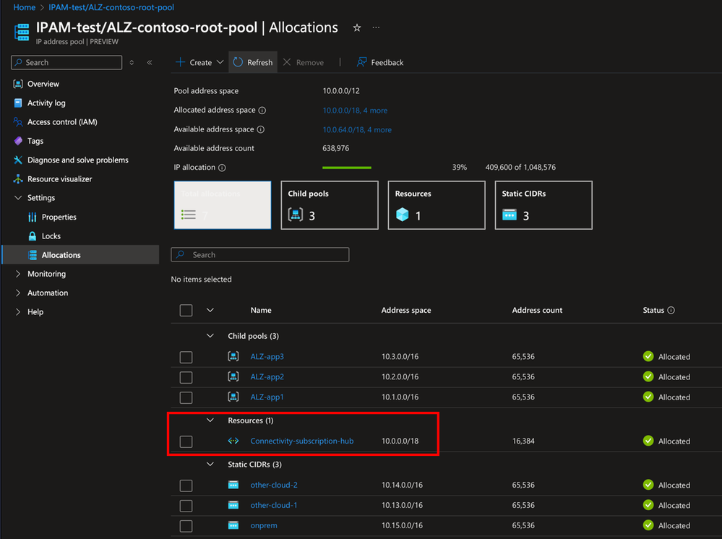This screenshot has height=539, width=722.
Task: Click the allocations table Search field
Action: (260, 254)
